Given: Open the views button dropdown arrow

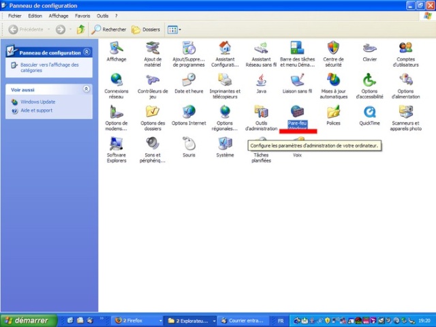Looking at the screenshot, I should 180,29.
